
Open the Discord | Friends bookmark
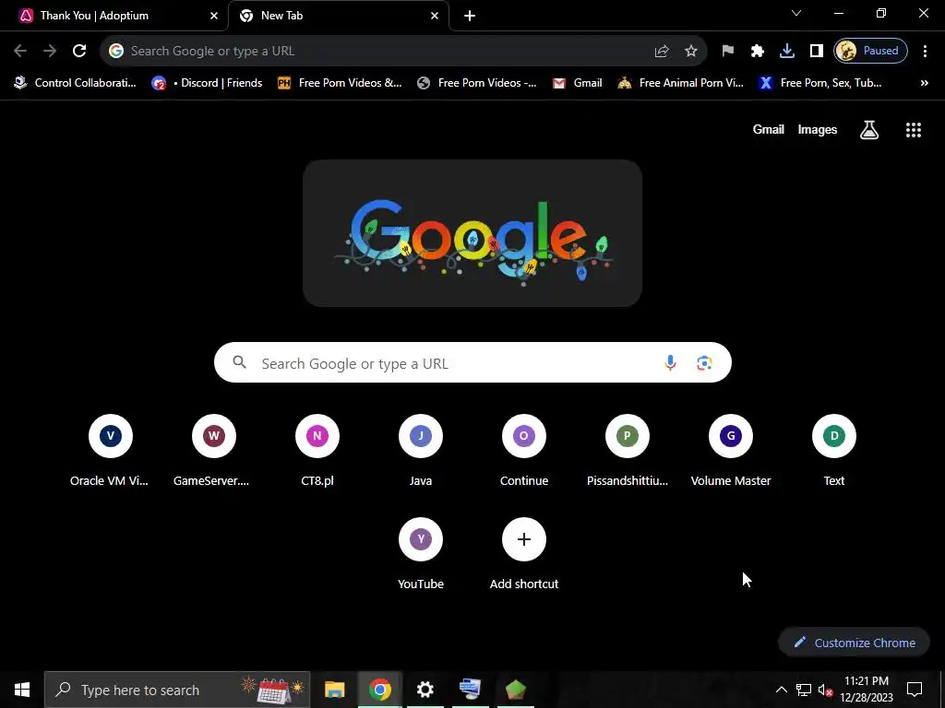[208, 83]
